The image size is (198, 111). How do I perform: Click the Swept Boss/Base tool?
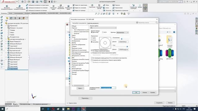[x=37, y=5]
